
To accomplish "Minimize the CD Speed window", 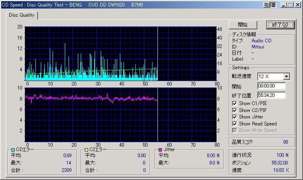I will tap(283, 5).
